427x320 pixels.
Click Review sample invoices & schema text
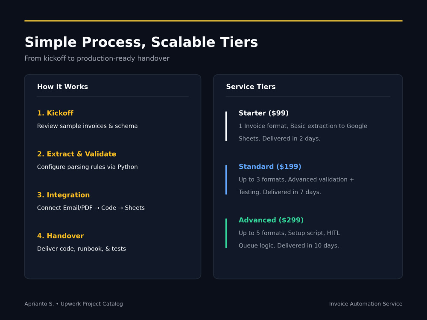88,126
